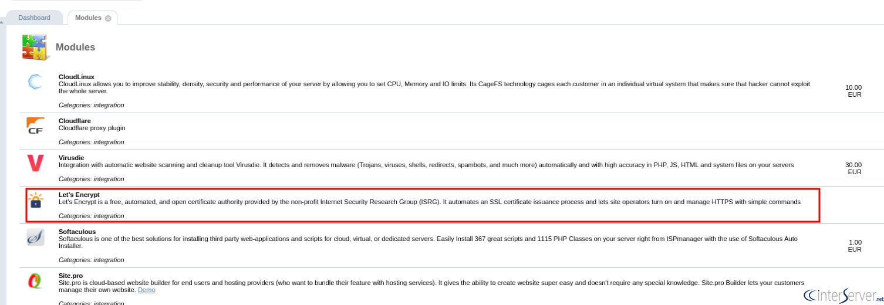Screen dimensions: 884x305
Task: Click Categories: integration under CloudLinux
Action: 92,105
